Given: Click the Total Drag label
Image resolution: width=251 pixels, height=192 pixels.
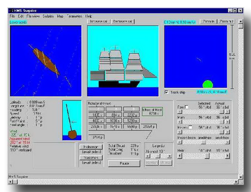Looking at the screenshot, I should 115,150.
